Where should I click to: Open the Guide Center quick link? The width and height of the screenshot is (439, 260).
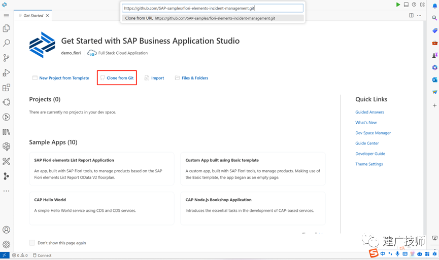tap(367, 143)
